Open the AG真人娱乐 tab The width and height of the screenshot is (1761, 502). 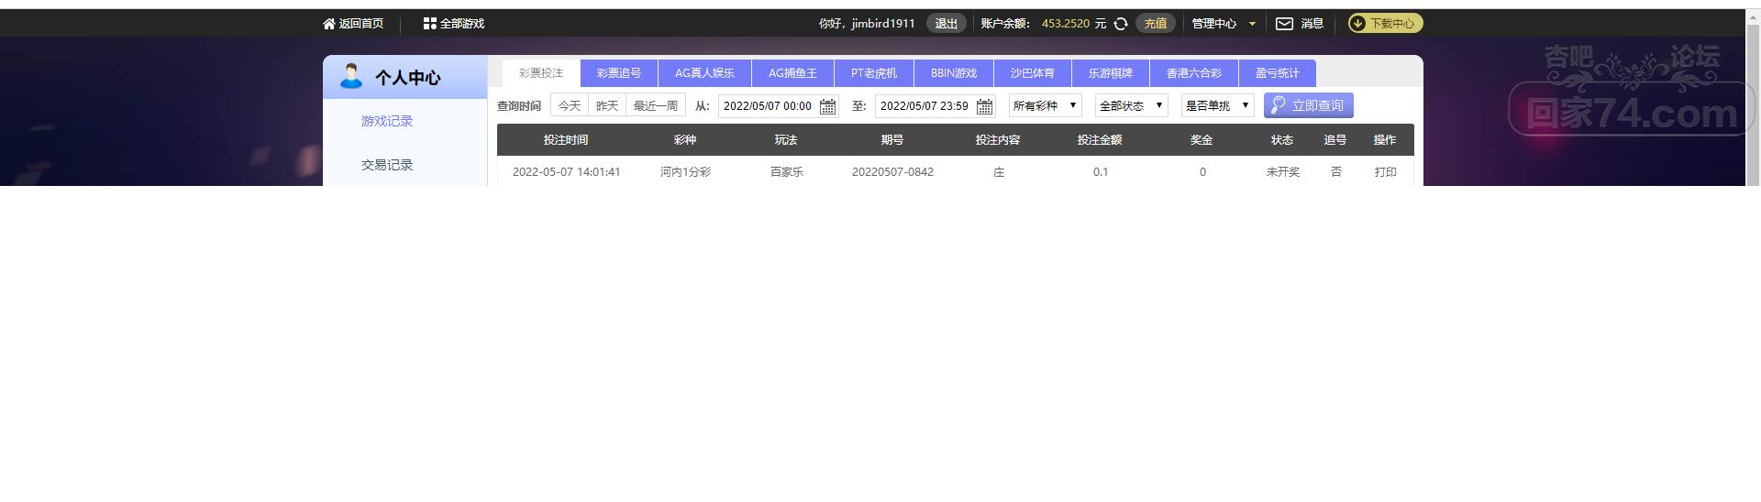click(x=704, y=73)
